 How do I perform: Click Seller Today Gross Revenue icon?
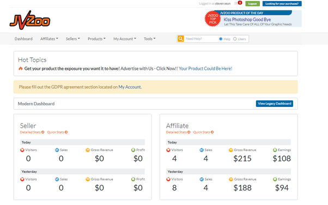tap(88, 150)
